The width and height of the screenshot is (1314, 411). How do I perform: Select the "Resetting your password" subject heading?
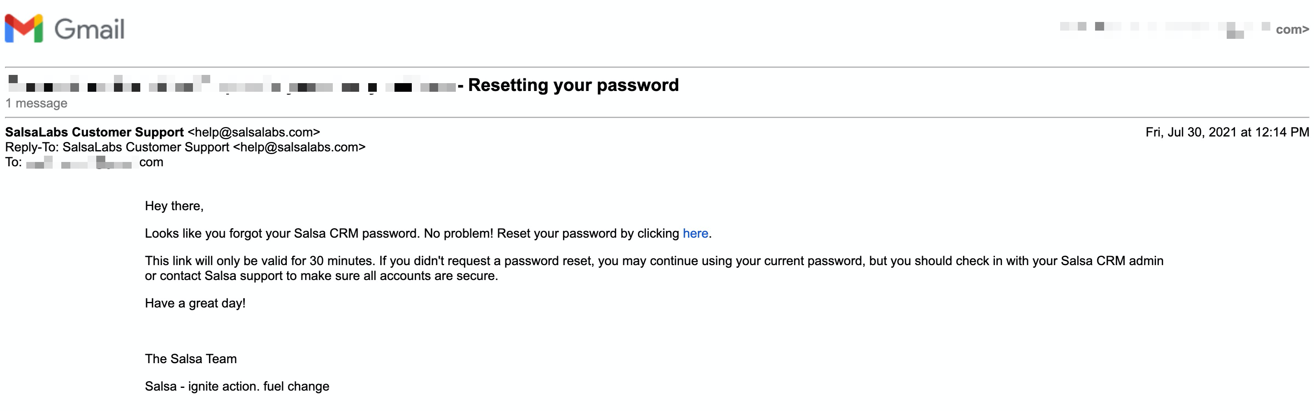(x=573, y=85)
